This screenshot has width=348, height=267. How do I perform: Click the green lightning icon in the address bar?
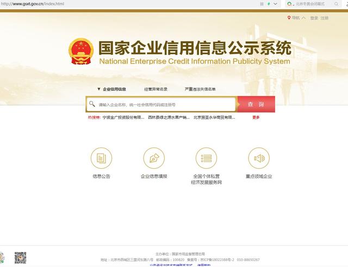[269, 4]
